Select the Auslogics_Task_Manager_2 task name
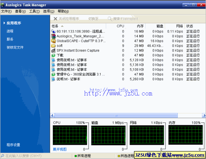The height and width of the screenshot is (159, 206). pyautogui.click(x=80, y=36)
